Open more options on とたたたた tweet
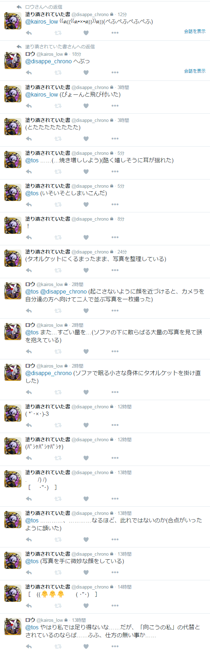This screenshot has width=210, height=654. coord(115,138)
